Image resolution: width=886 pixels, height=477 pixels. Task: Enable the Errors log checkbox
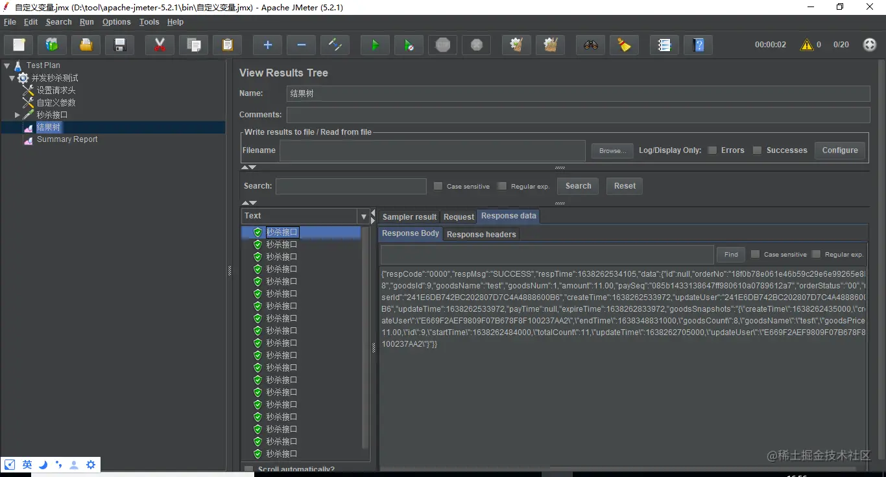[712, 150]
